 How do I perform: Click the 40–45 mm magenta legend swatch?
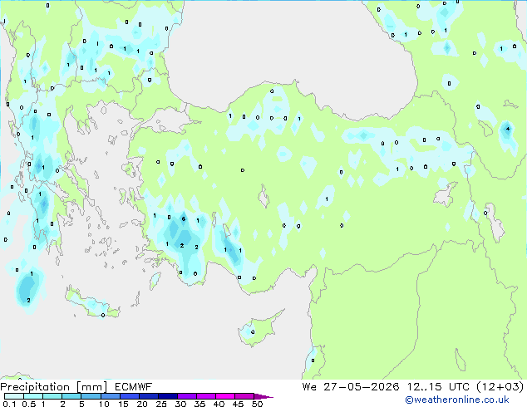(225, 396)
